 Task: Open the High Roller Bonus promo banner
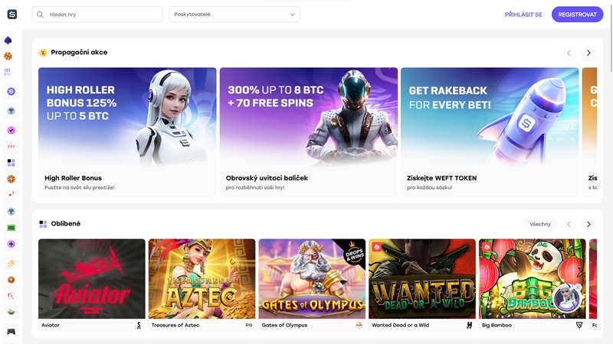[x=127, y=131]
